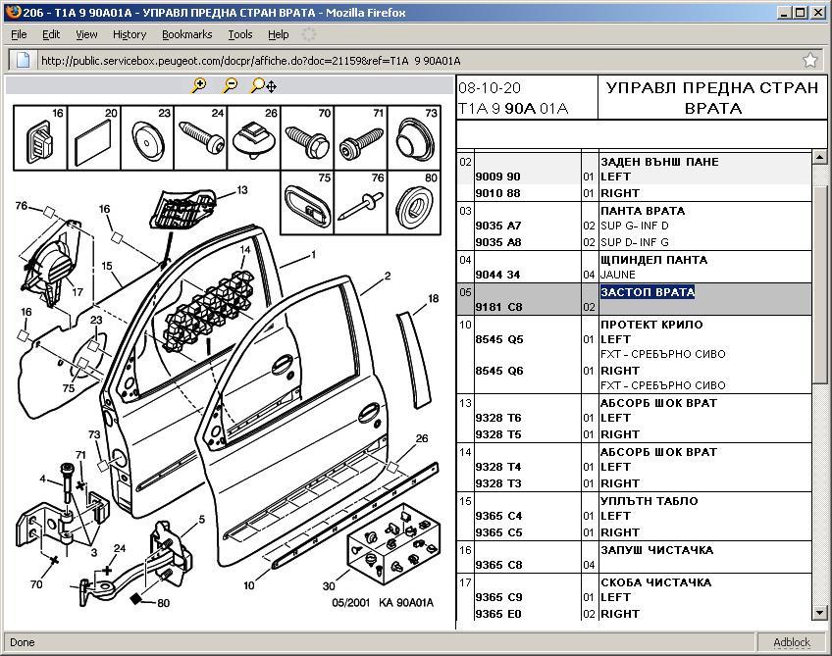Click part number 9181 C8
Viewport: 832px width, 656px height.
pyautogui.click(x=498, y=307)
